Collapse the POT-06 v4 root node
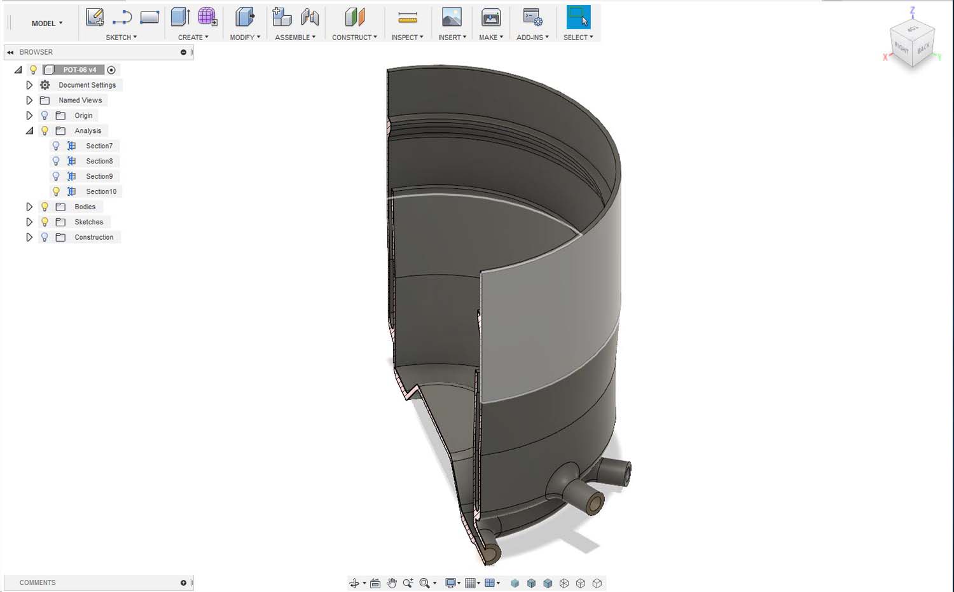 [18, 70]
